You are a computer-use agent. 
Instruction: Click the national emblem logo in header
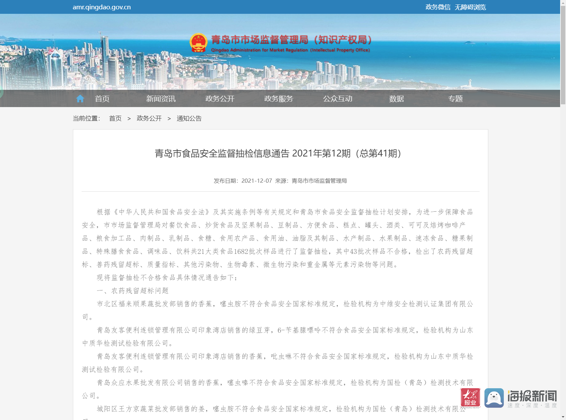click(199, 43)
